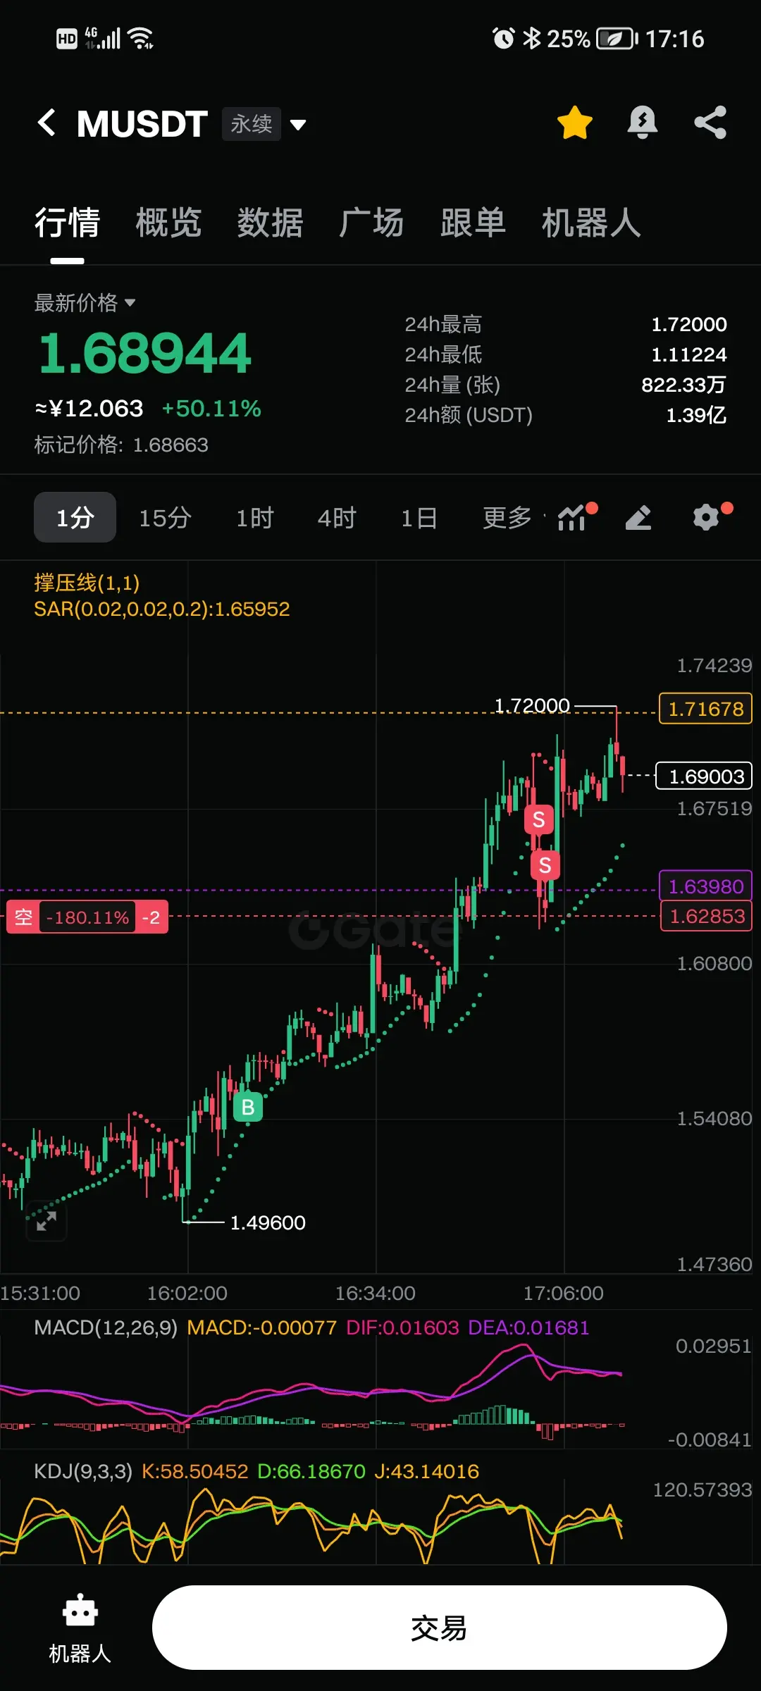
Task: Tap the B buy marker
Action: (248, 1108)
